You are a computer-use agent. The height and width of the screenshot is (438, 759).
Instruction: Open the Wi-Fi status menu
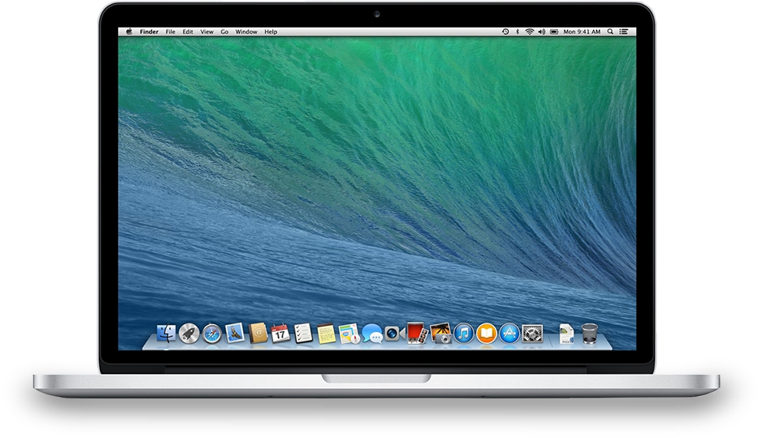pos(529,32)
